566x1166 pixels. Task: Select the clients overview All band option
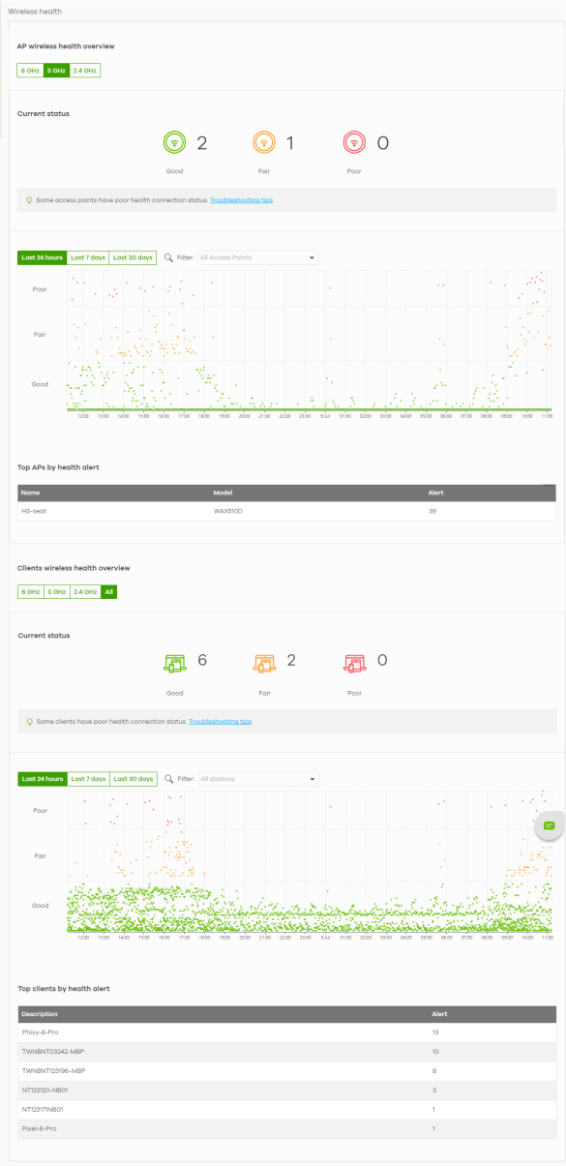coord(109,592)
